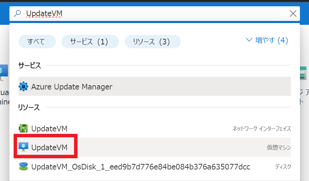
Task: Select the サービス (1) filter pill
Action: (x=90, y=42)
